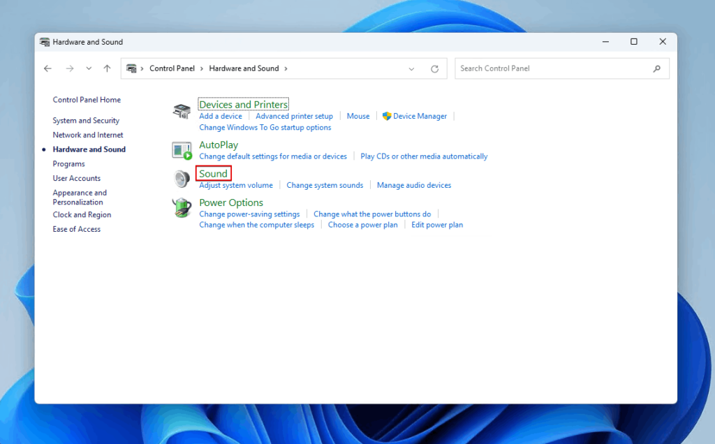Click the up-one-level arrow
This screenshot has height=444, width=715.
[x=106, y=68]
